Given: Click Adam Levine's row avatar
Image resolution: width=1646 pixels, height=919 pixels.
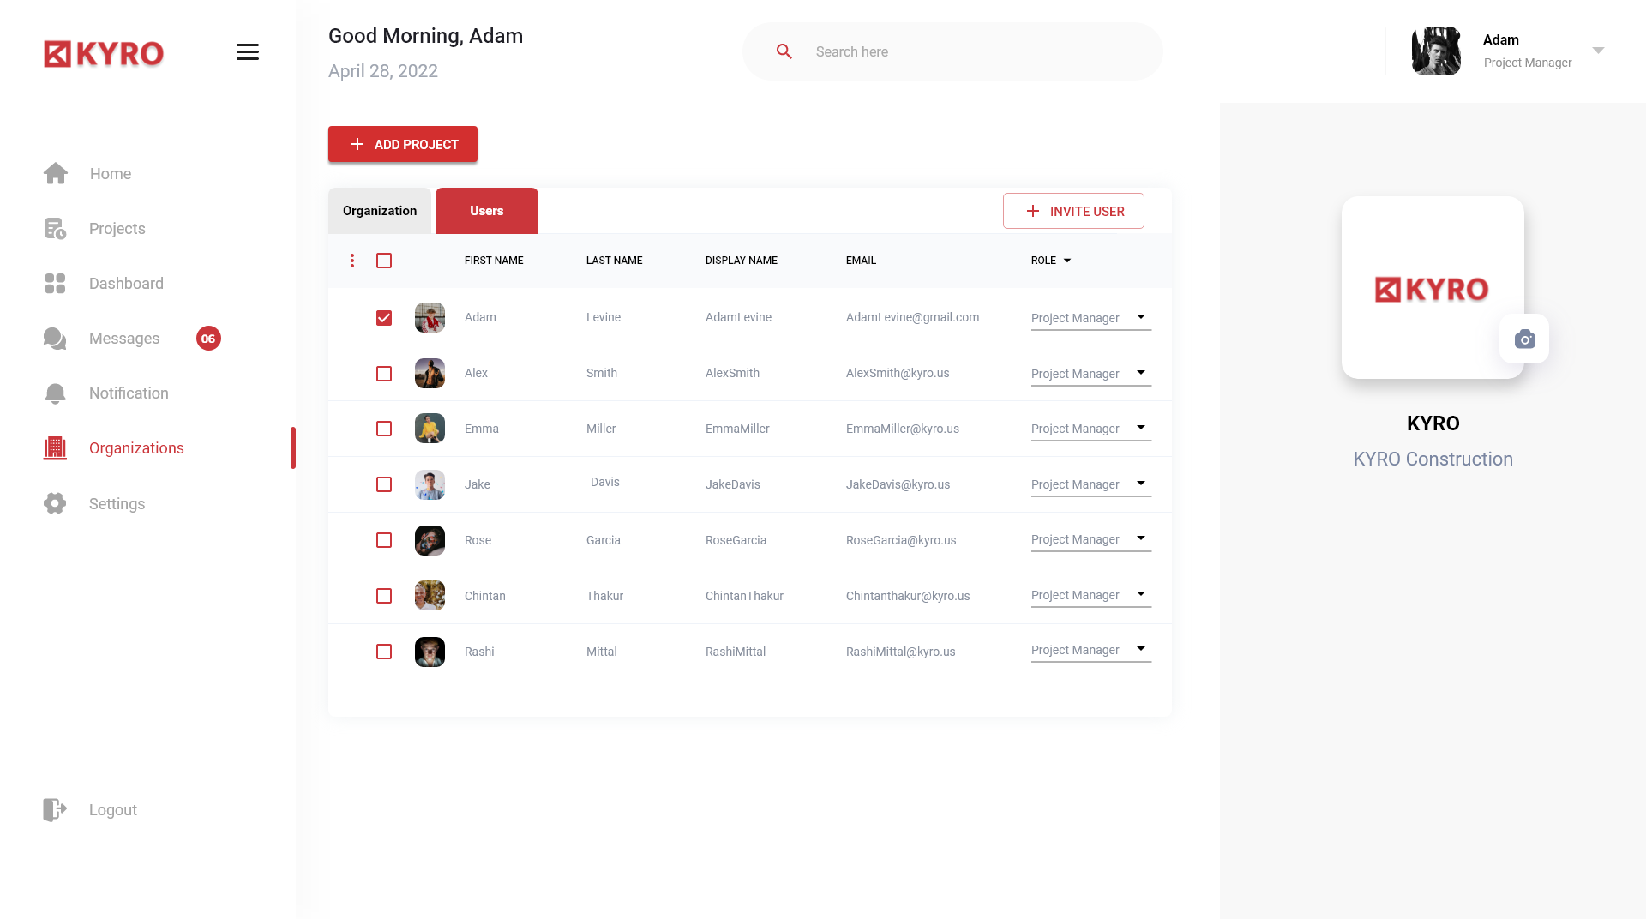Looking at the screenshot, I should click(x=430, y=317).
